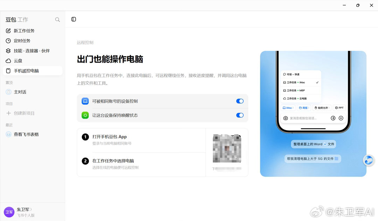Click the blue laptop device-control icon
This screenshot has height=221, width=378.
point(85,101)
